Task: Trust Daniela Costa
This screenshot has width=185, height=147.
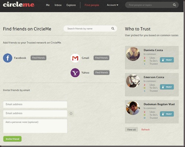Action: (x=167, y=60)
